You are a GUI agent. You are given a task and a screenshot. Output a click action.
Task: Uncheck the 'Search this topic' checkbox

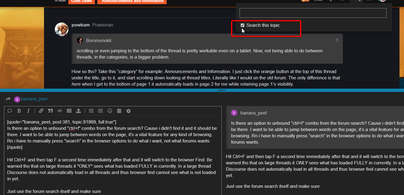(x=243, y=25)
